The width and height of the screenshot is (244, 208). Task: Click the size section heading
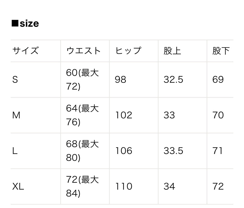pyautogui.click(x=25, y=23)
